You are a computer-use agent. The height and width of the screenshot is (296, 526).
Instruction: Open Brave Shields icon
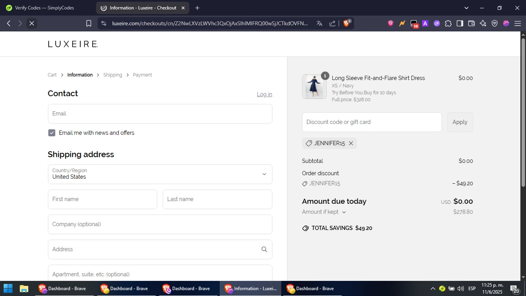tap(346, 24)
